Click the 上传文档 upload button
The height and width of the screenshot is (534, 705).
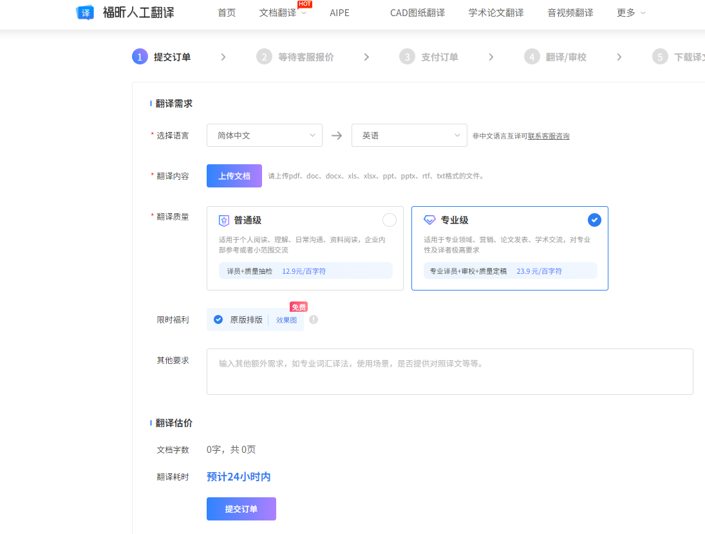point(234,175)
